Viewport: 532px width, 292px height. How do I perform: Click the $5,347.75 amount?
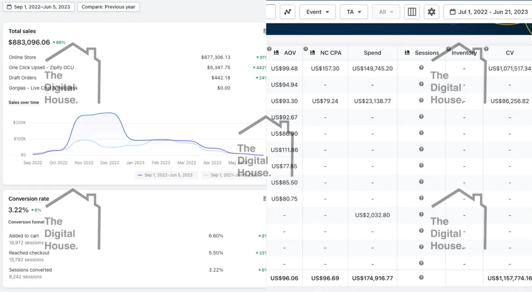pyautogui.click(x=219, y=67)
